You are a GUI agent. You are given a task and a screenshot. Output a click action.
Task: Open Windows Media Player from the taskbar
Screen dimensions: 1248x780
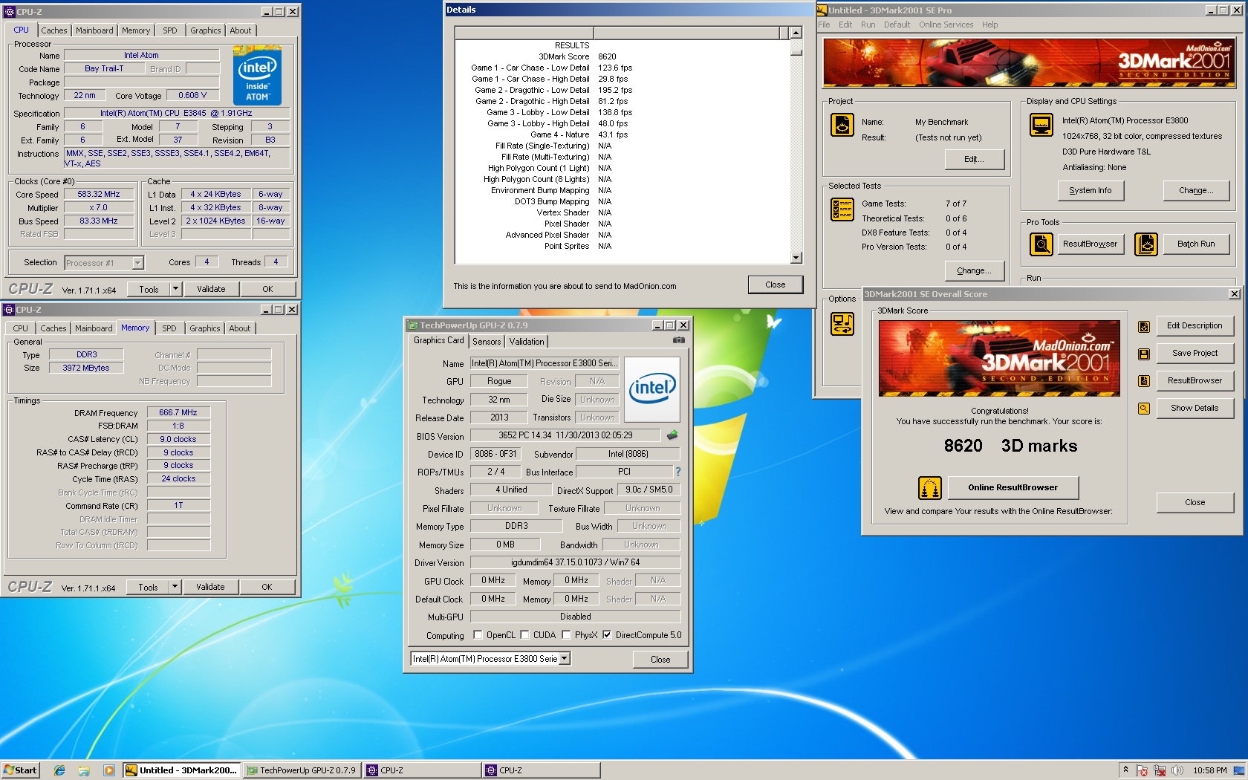point(108,770)
